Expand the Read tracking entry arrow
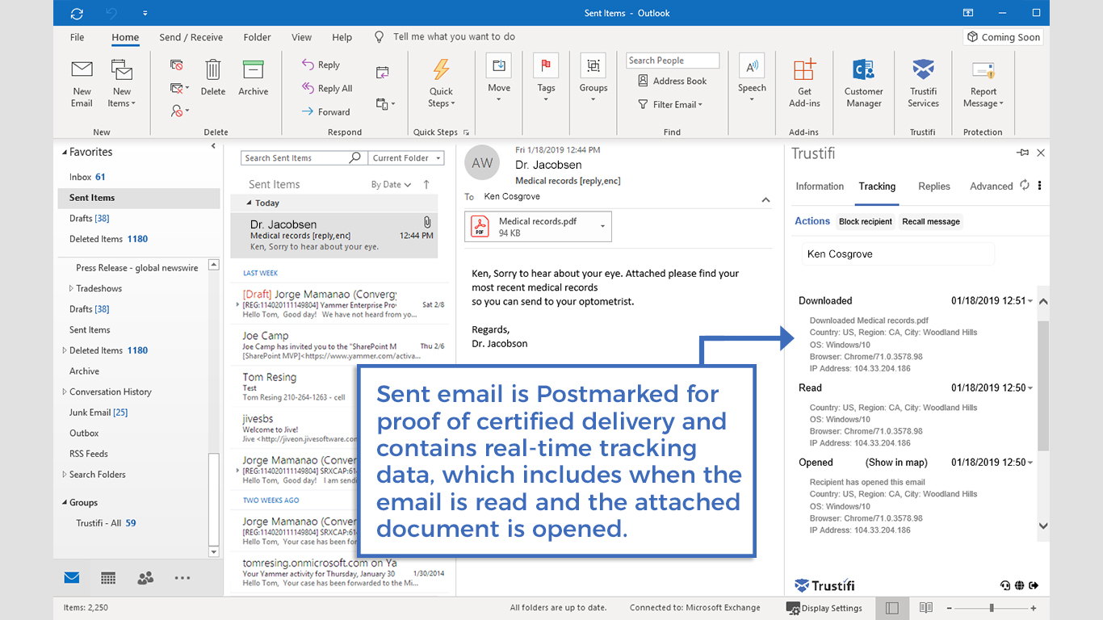This screenshot has height=620, width=1103. [x=1030, y=388]
